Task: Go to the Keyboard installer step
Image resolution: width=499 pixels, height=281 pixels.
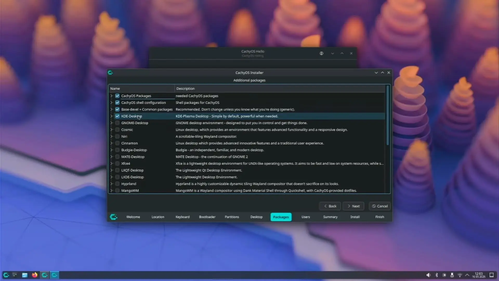Action: click(182, 217)
